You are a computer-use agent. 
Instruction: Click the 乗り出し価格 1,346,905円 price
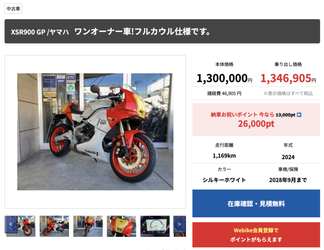click(288, 78)
